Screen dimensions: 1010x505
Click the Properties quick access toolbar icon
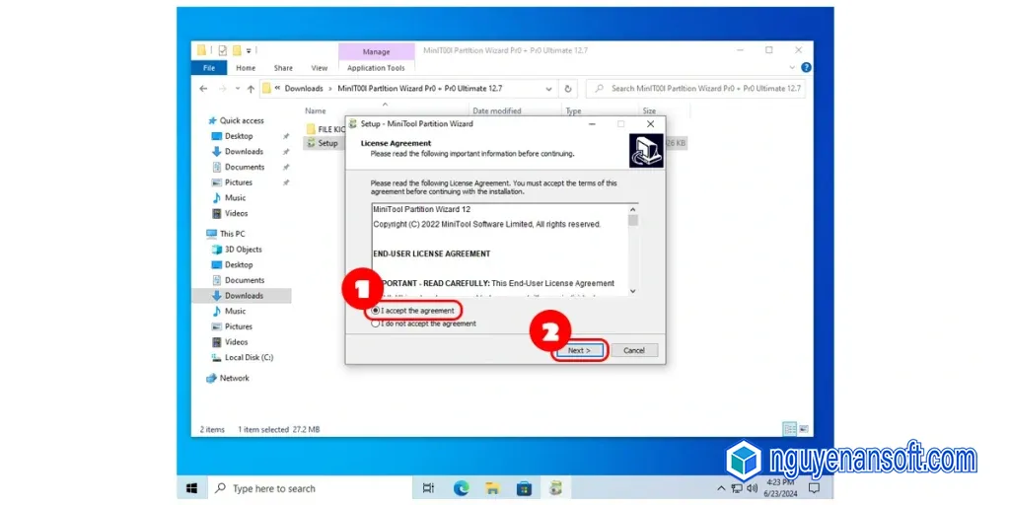(x=222, y=50)
